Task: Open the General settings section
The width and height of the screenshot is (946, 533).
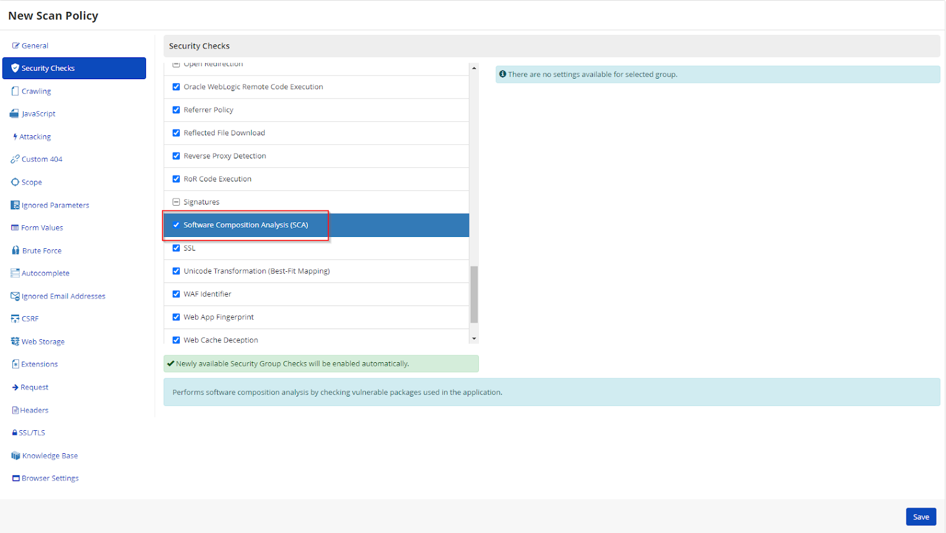Action: click(35, 45)
